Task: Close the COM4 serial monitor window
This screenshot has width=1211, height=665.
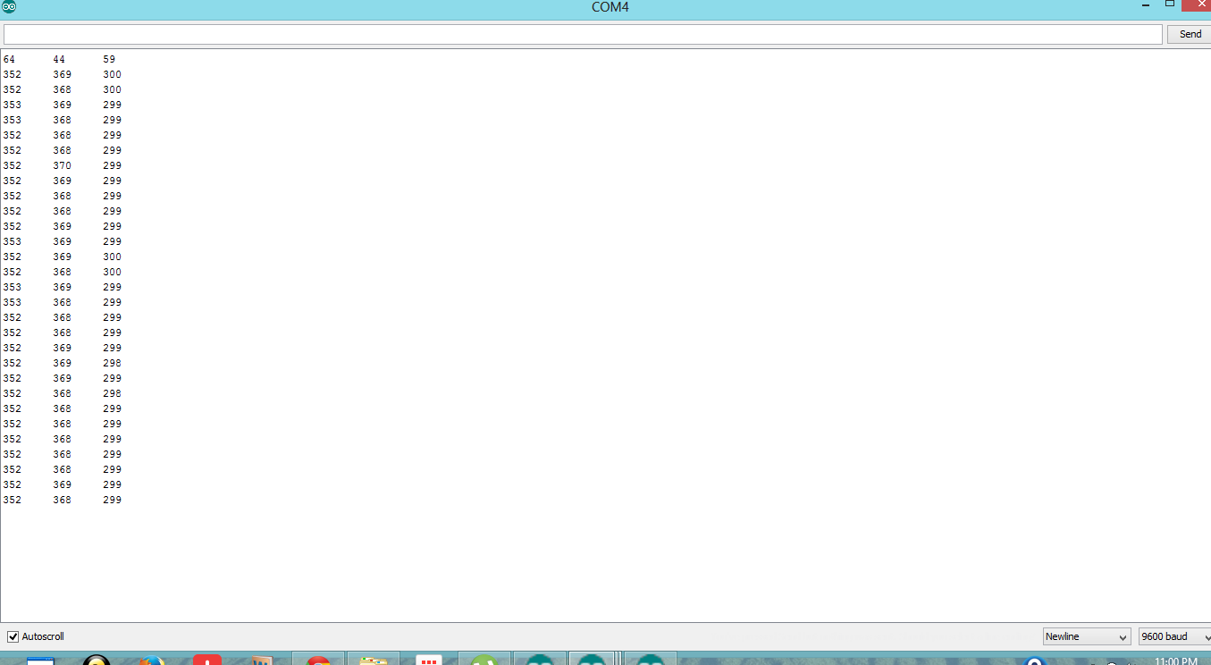Action: 1196,5
